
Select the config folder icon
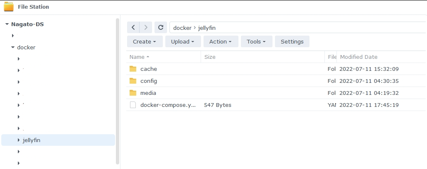[133, 81]
